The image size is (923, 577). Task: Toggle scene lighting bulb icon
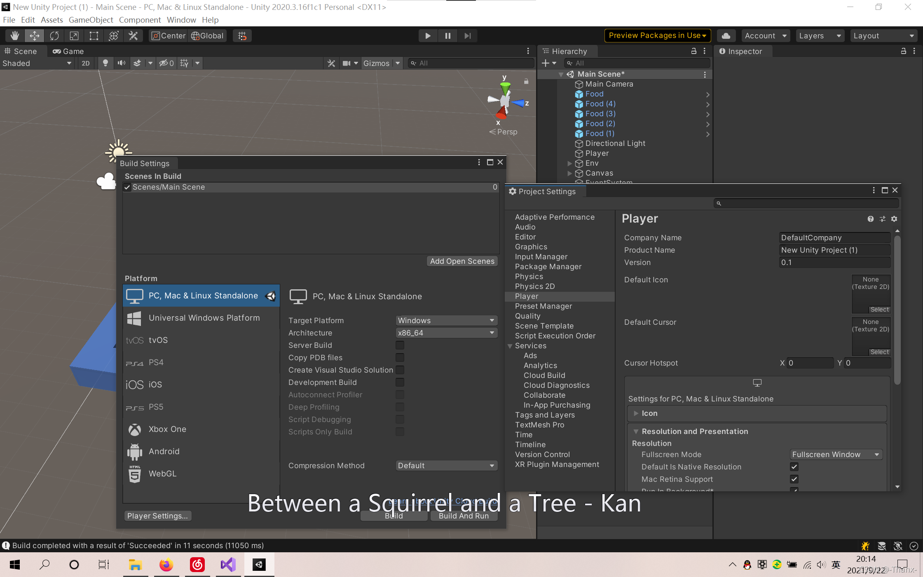pos(105,63)
